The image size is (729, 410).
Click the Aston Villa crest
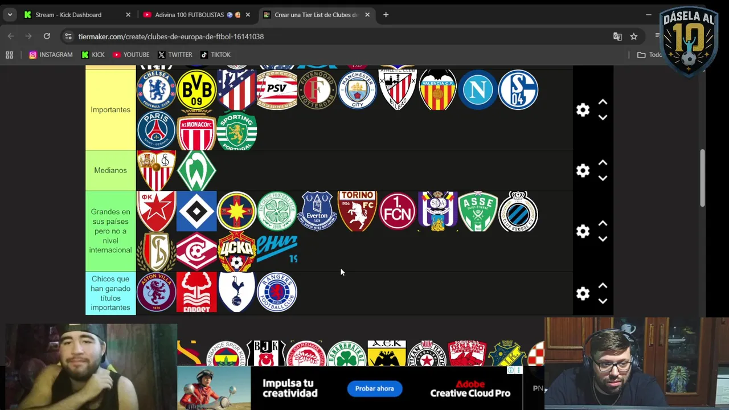coord(156,292)
